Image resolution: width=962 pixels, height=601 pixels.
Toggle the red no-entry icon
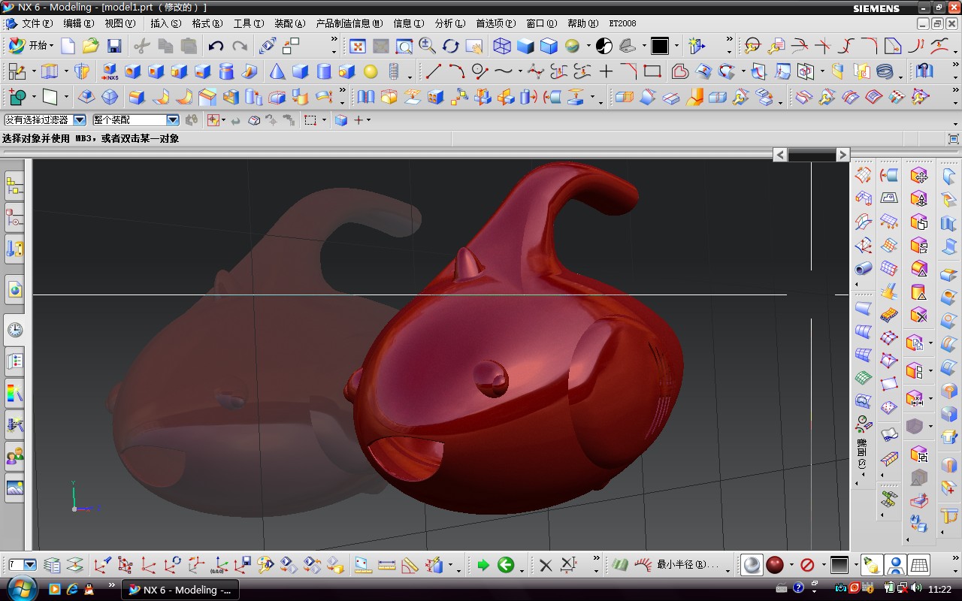click(807, 565)
